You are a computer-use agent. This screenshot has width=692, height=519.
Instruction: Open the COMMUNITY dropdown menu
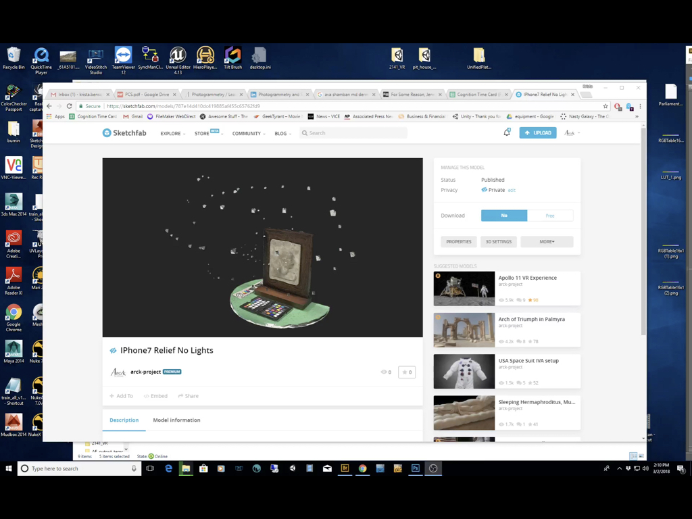coord(249,133)
